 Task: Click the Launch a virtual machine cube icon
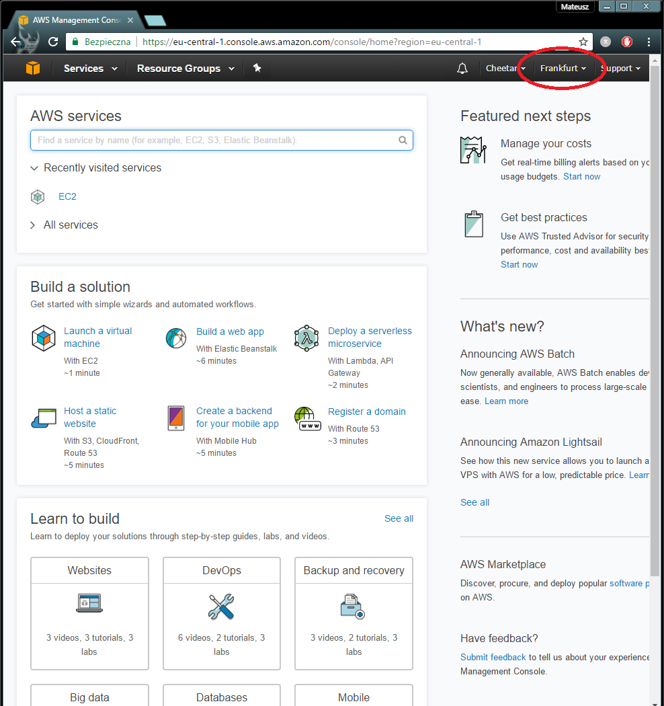click(44, 338)
